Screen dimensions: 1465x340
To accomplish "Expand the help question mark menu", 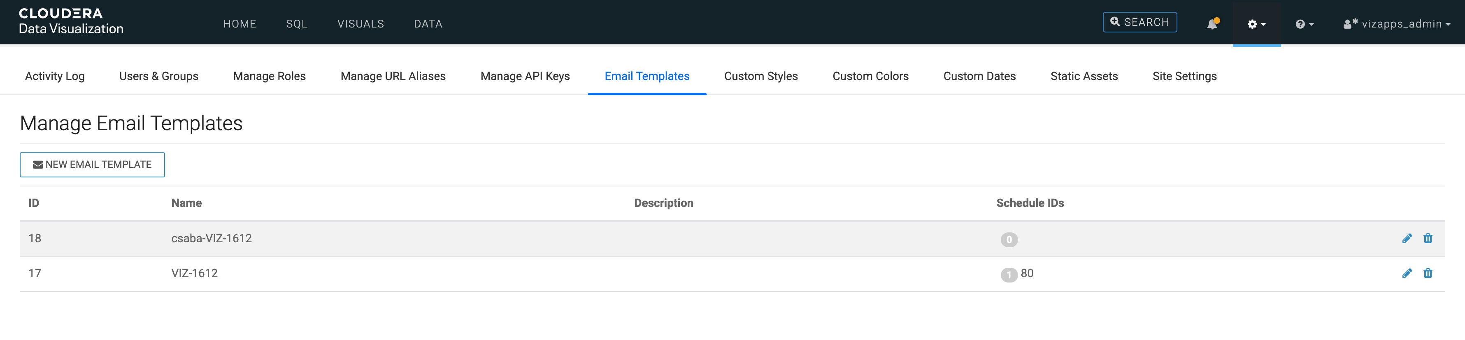I will (1304, 24).
